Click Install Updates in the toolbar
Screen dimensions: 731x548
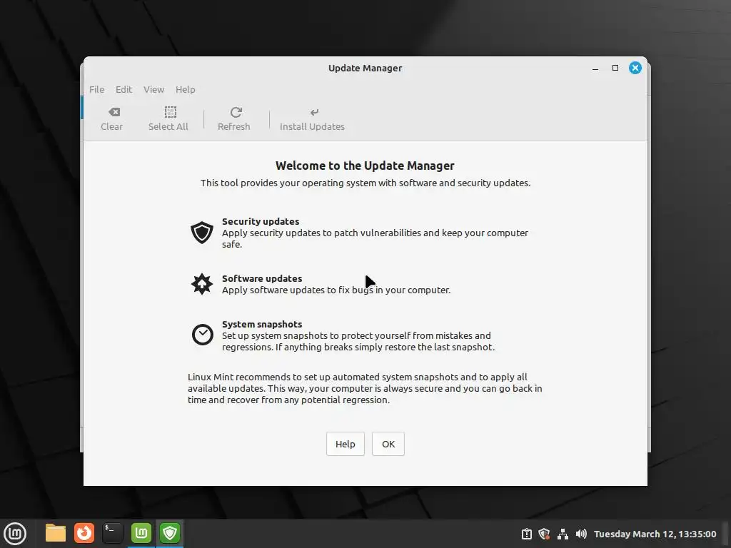(x=313, y=119)
